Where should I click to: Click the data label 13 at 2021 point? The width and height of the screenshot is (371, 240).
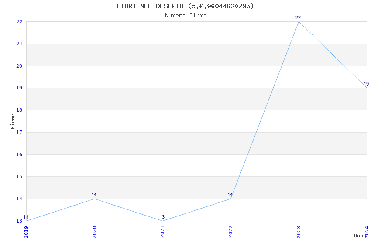tap(162, 217)
